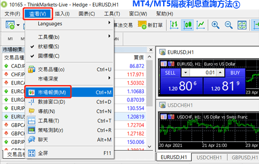Screen dimensions: 259x164
Task: Switch to candlestick chart icon
Action: pyautogui.click(x=188, y=25)
